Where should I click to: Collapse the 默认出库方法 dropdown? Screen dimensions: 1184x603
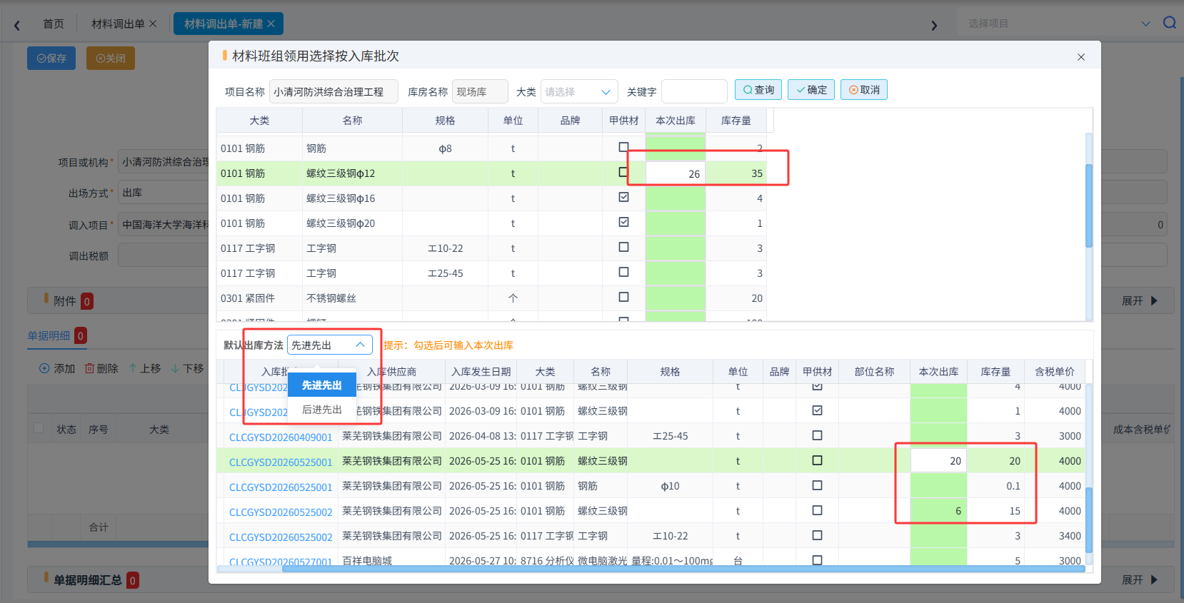point(330,345)
